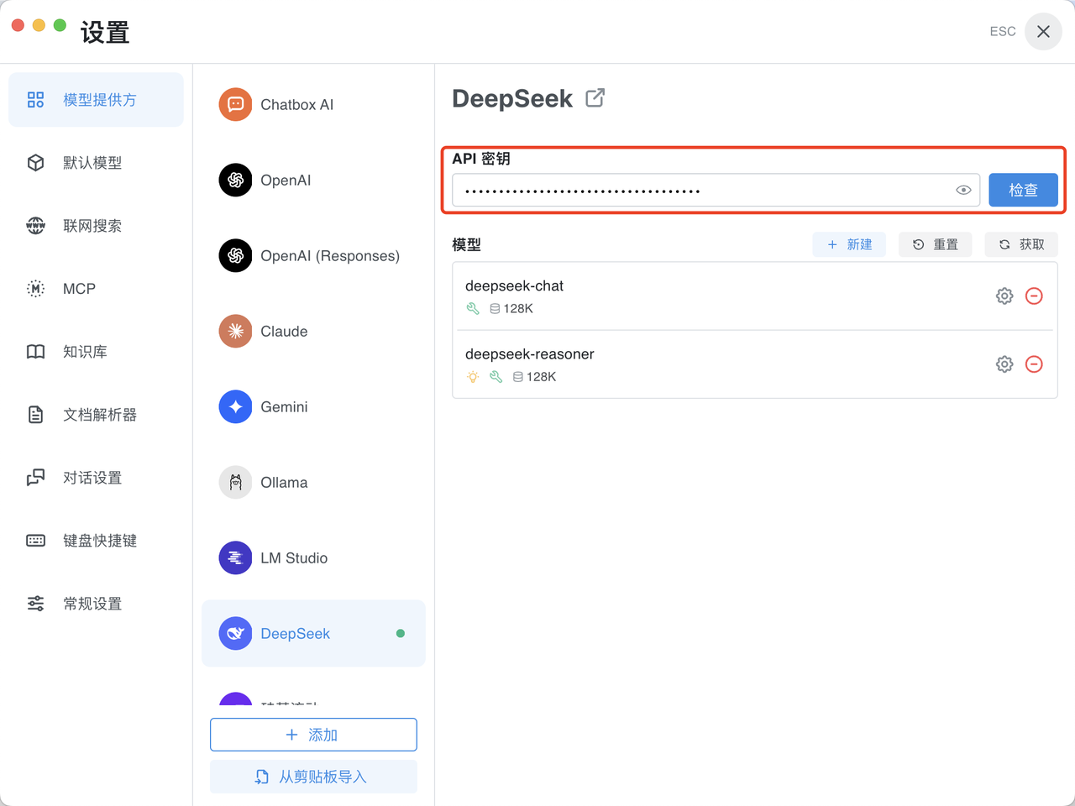Go to 知识库 settings section

tap(85, 352)
